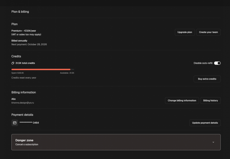
Task: Click the Payment details heading
Action: tap(22, 115)
